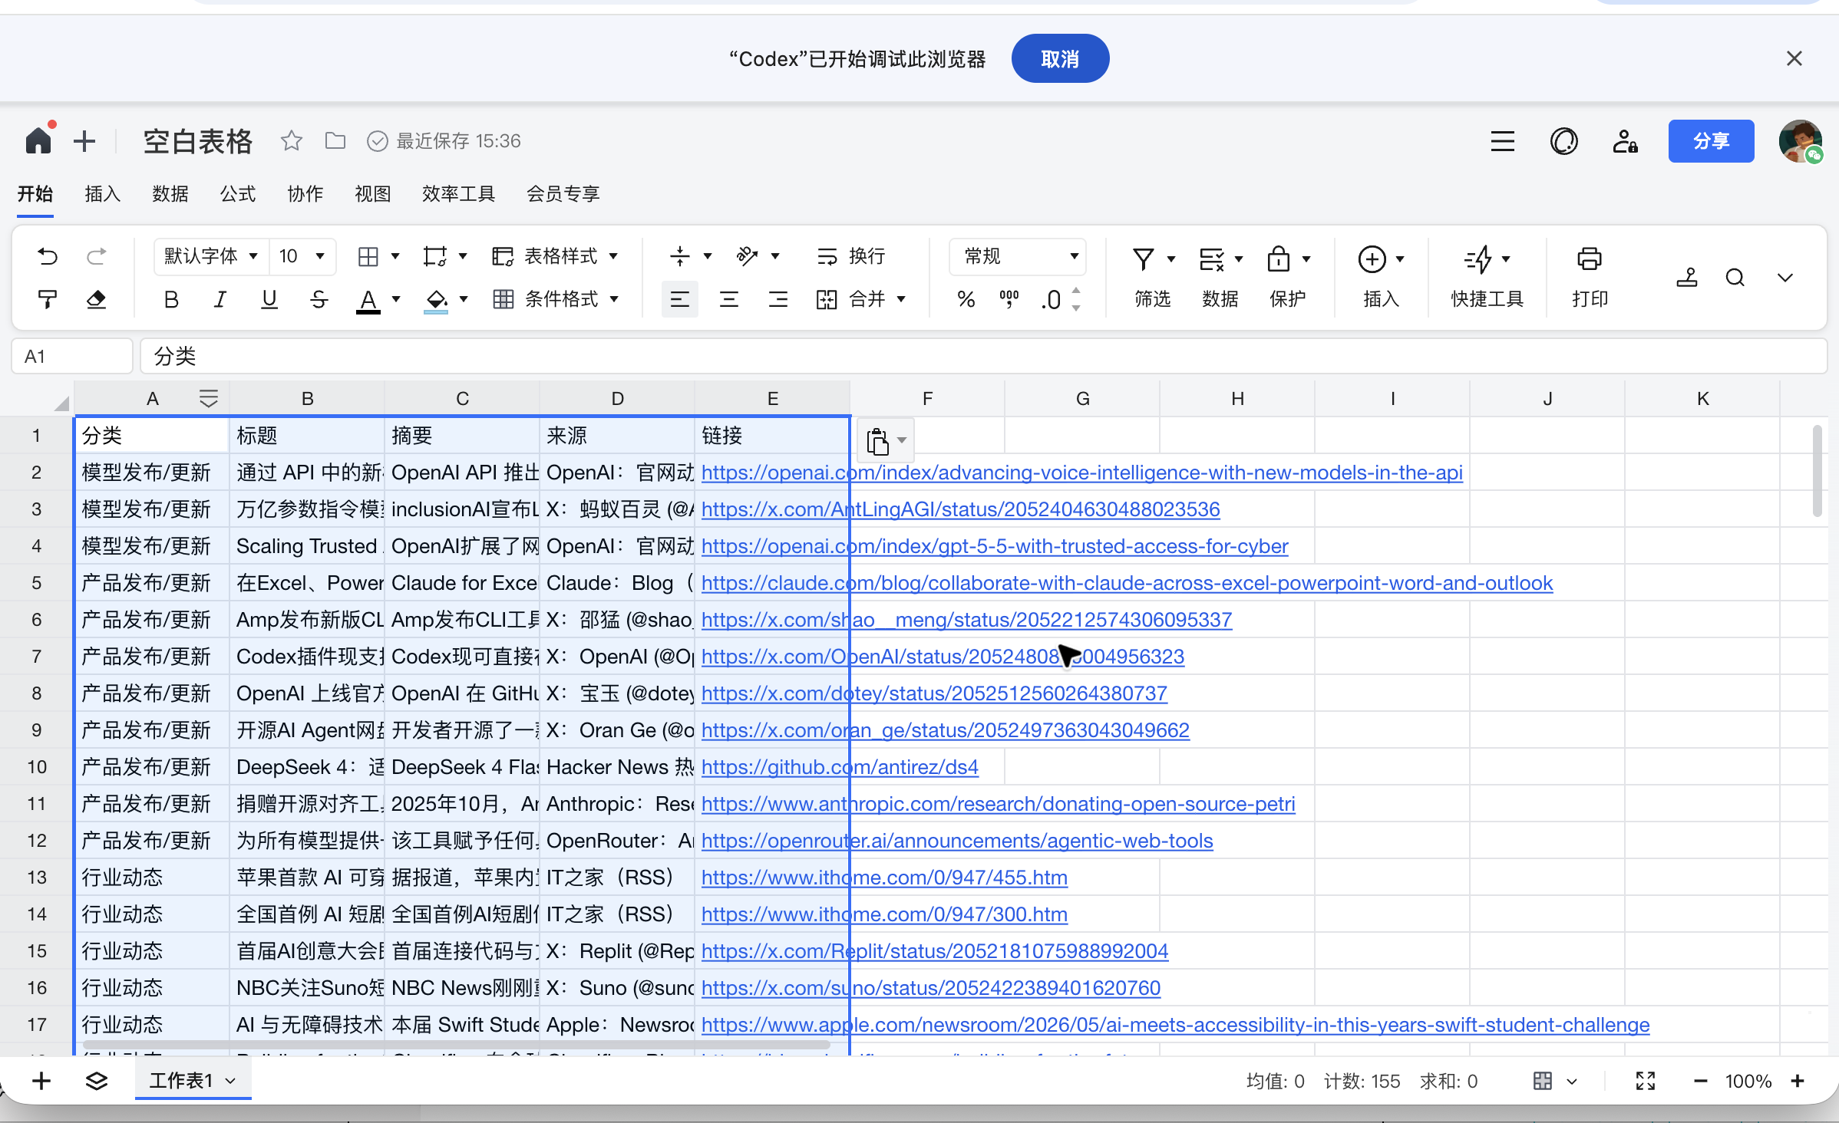Image resolution: width=1839 pixels, height=1123 pixels.
Task: Open search magnifier in toolbar
Action: point(1735,278)
